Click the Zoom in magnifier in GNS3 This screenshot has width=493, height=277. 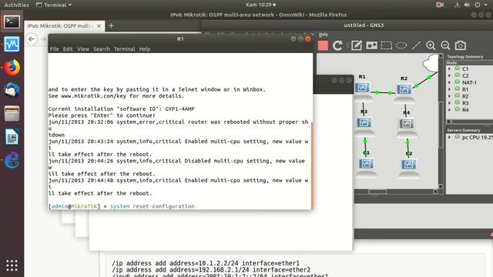tap(431, 45)
